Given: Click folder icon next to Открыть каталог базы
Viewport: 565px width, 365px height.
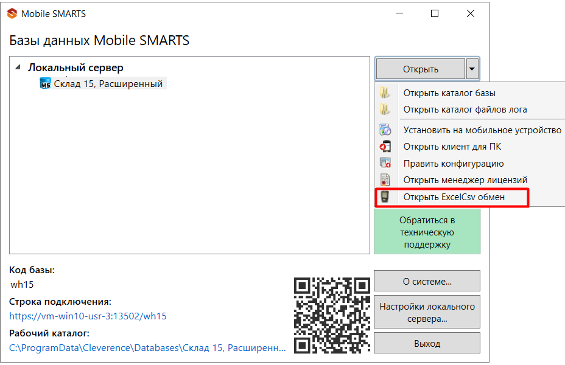Looking at the screenshot, I should pos(385,93).
